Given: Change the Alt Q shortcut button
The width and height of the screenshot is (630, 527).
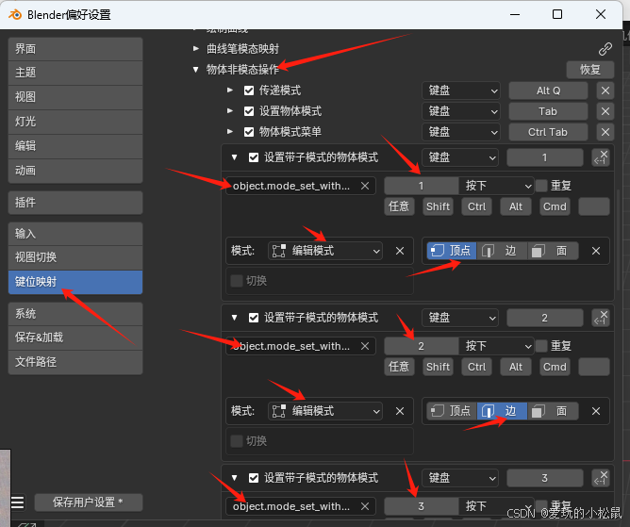Looking at the screenshot, I should pyautogui.click(x=548, y=91).
